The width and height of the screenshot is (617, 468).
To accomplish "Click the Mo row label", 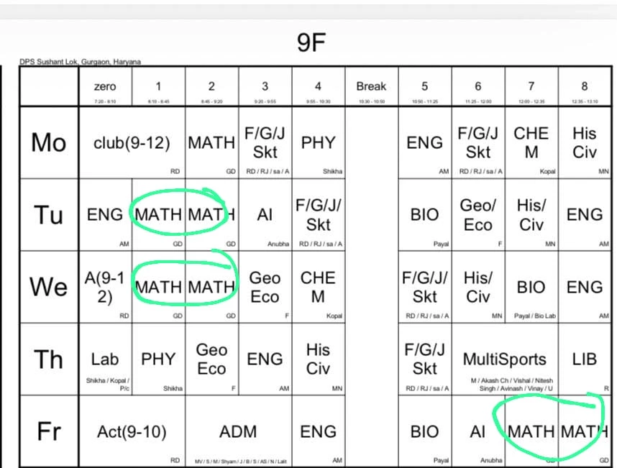I will [x=49, y=142].
